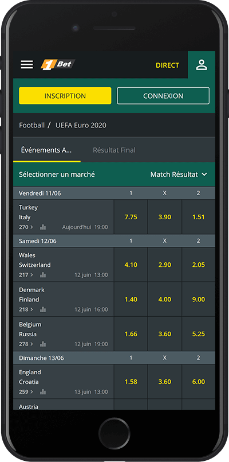Viewport: 229px width, 462px height.
Task: Select odds 7.75 for Turkey win
Action: (x=131, y=217)
